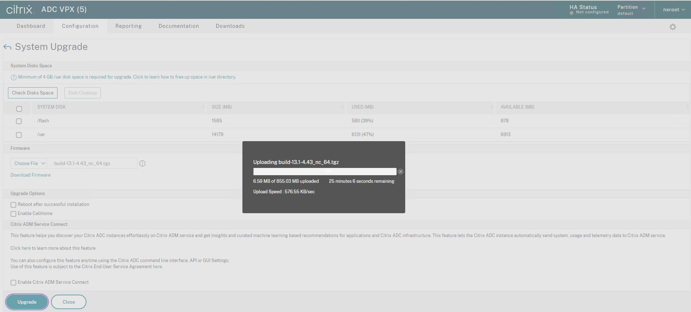
Task: Enable Citrix ADM Service Connect checkbox
Action: (13, 283)
